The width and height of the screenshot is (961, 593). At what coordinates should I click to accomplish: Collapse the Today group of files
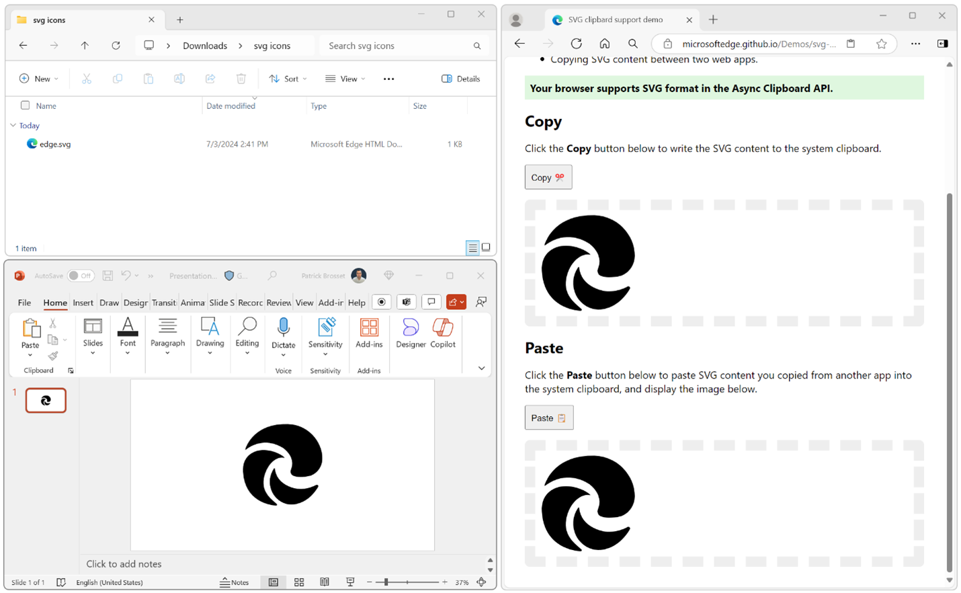(14, 126)
